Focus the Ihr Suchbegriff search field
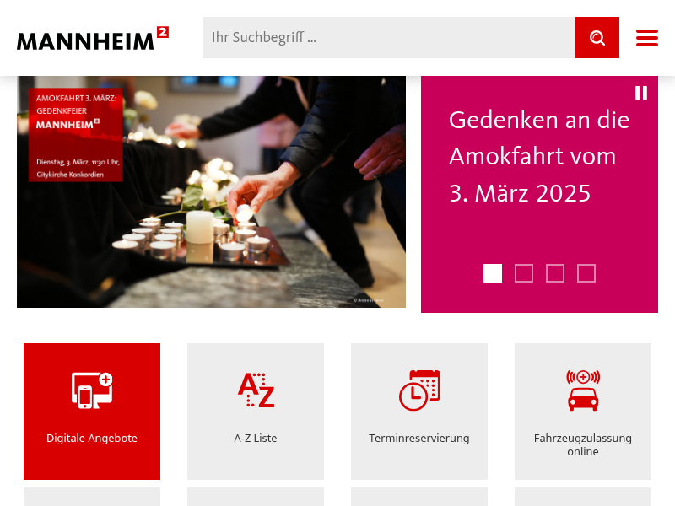Screen dimensions: 675x506 (389, 37)
